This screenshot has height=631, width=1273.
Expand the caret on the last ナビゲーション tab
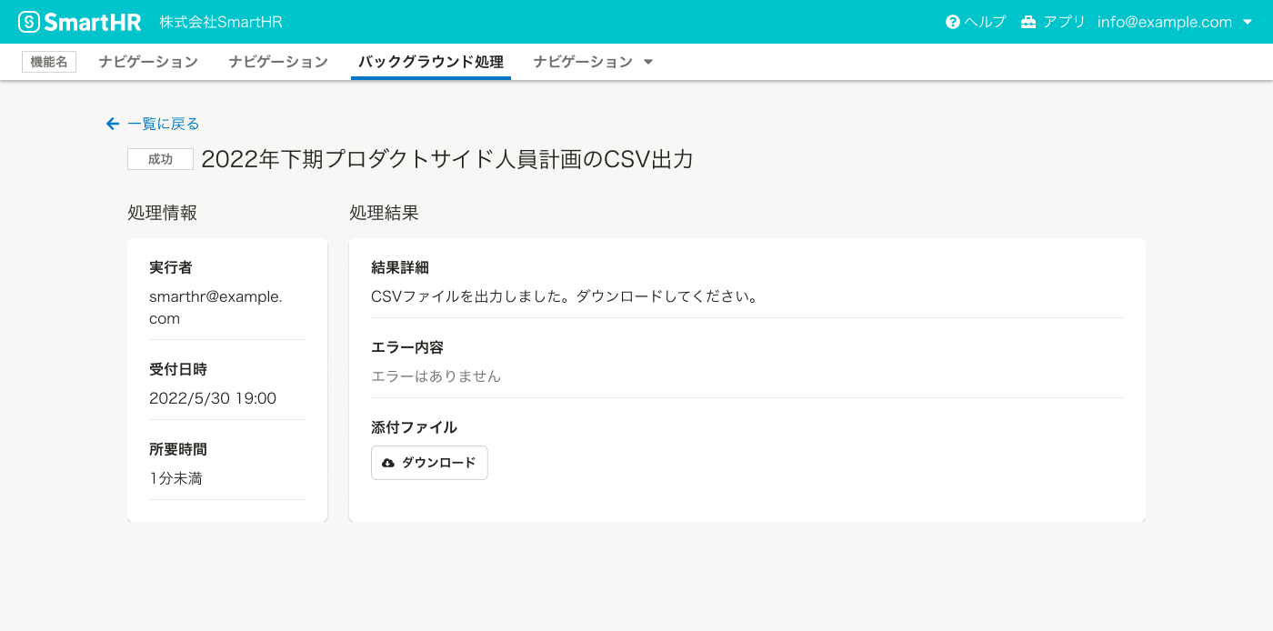pyautogui.click(x=648, y=62)
